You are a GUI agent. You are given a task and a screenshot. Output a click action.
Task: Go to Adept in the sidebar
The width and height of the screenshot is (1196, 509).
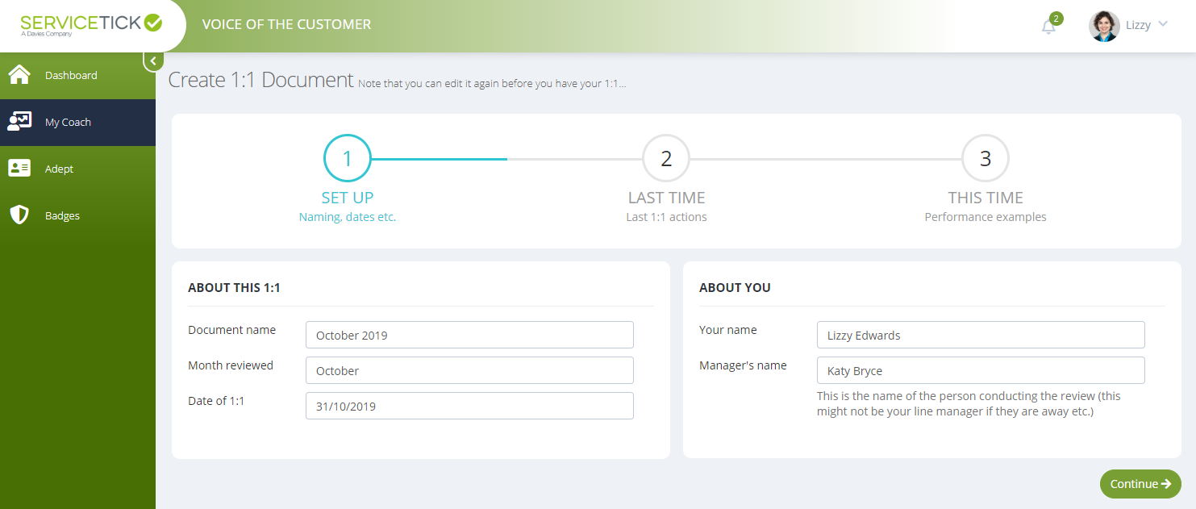[77, 169]
